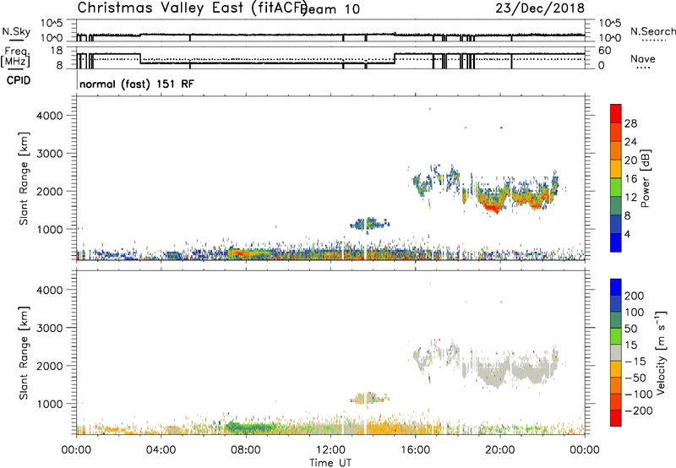Click the '18' frequency axis tick
676x468 pixels.
click(57, 51)
